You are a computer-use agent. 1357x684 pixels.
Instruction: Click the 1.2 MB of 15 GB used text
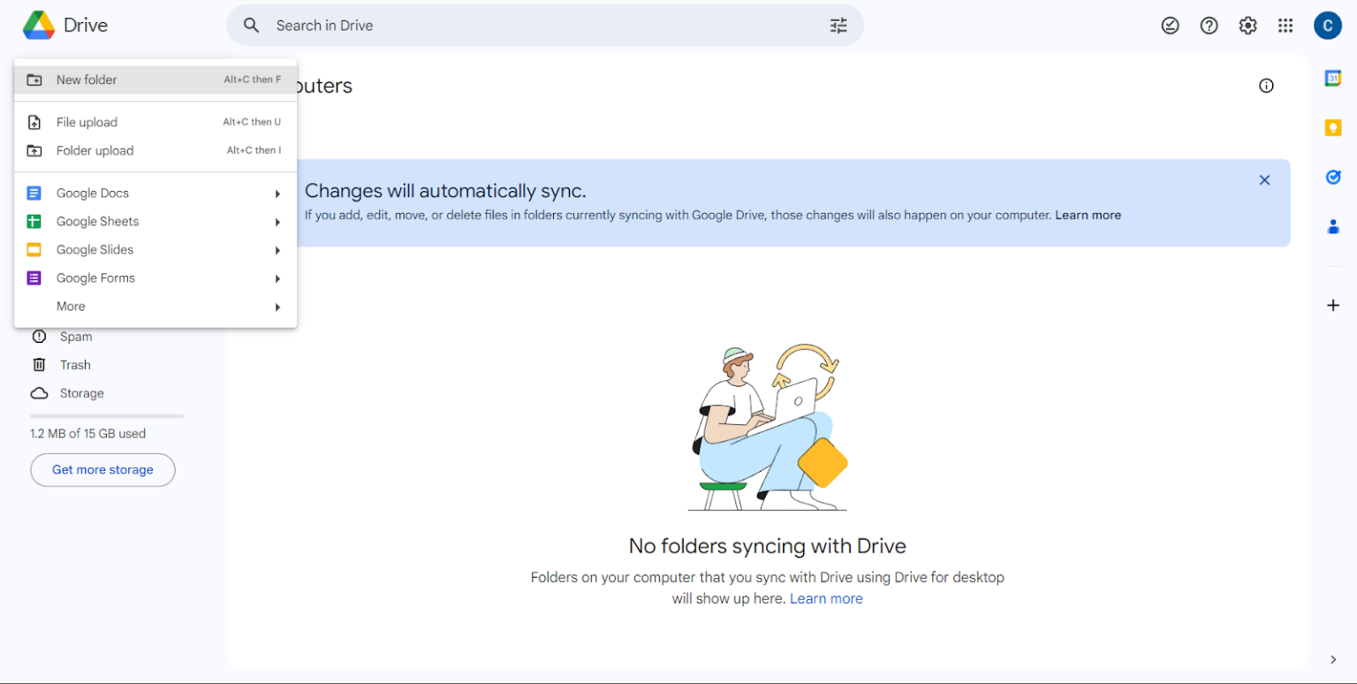[x=87, y=433]
